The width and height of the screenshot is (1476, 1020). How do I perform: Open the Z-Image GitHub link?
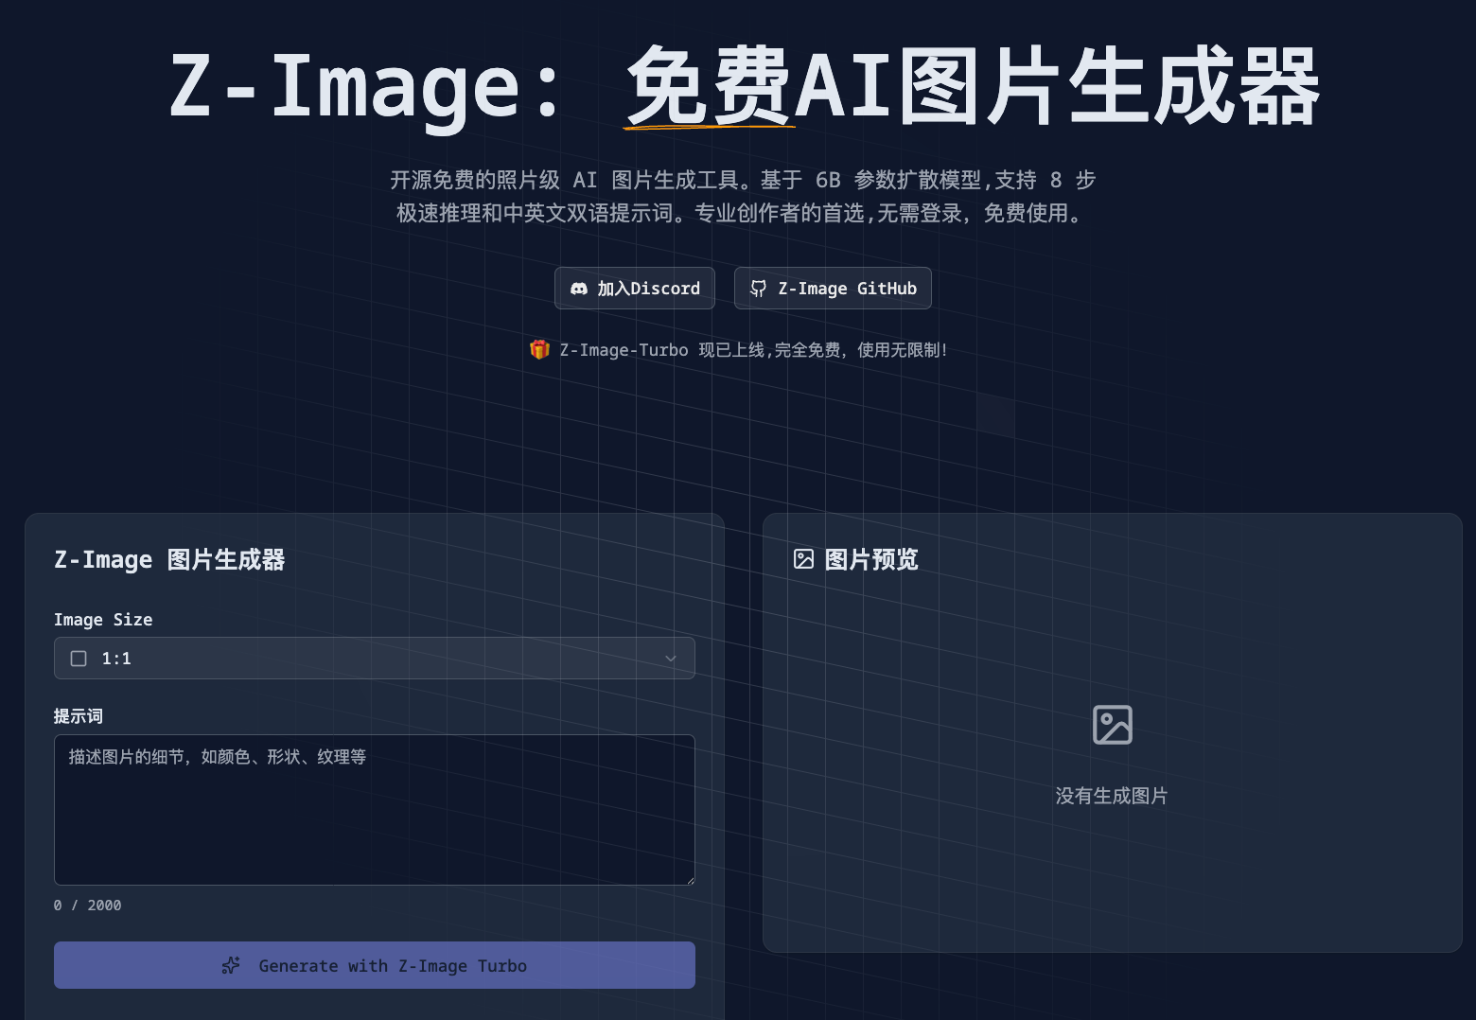(x=833, y=289)
